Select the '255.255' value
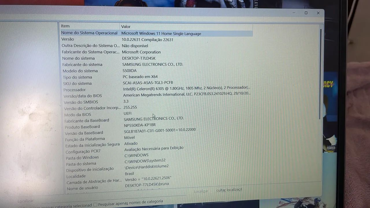This screenshot has height=208, width=370. (x=130, y=107)
